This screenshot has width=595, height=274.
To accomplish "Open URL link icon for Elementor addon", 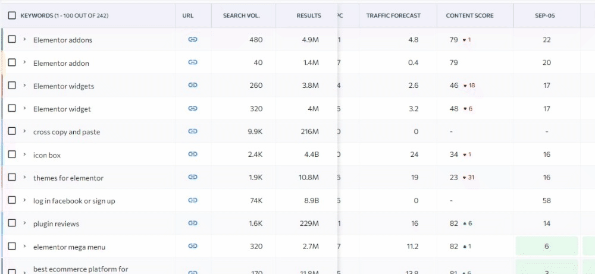I will (193, 62).
